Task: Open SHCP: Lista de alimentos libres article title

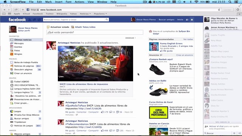Action: point(84,84)
